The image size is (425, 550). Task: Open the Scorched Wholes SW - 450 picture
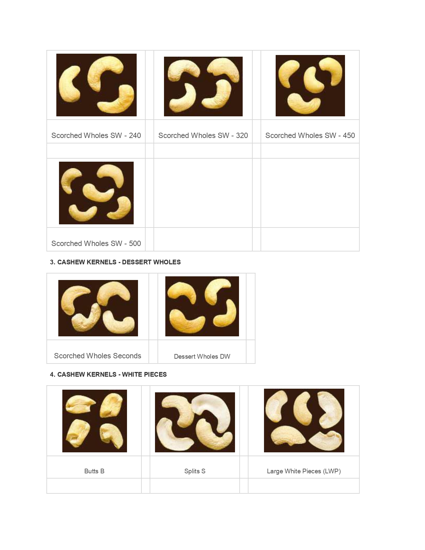coord(310,86)
